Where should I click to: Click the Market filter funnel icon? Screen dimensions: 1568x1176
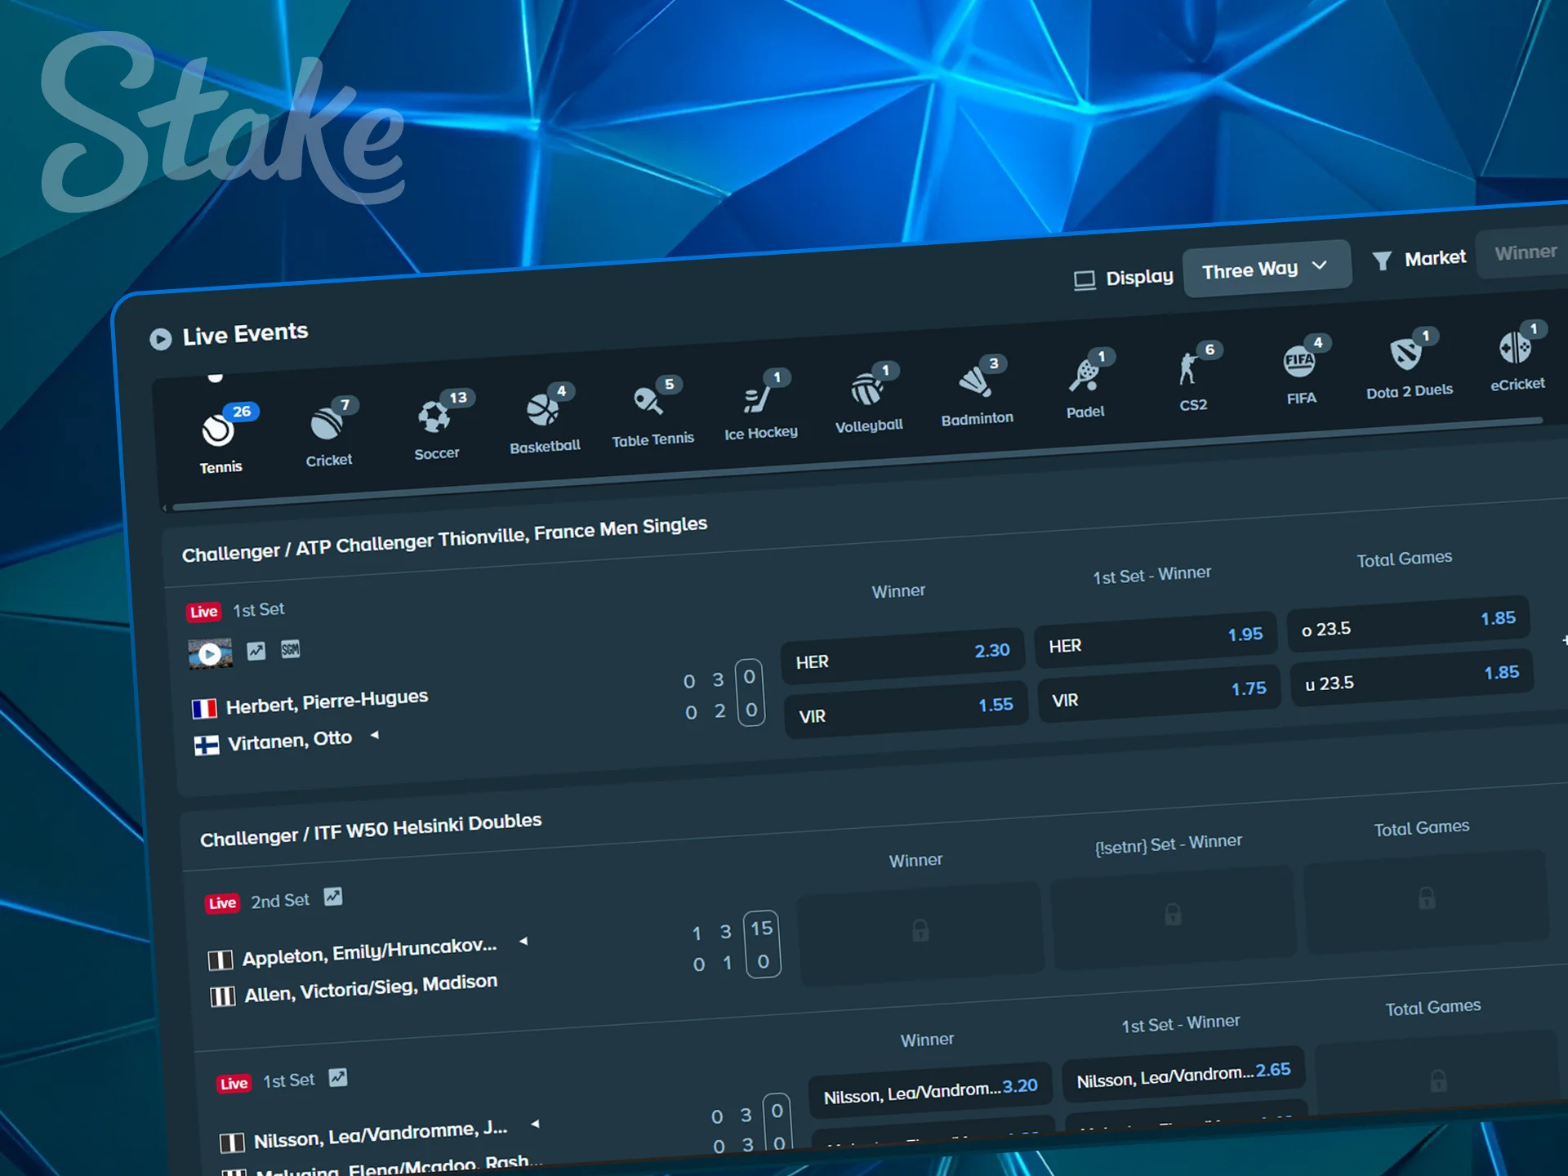click(1382, 261)
